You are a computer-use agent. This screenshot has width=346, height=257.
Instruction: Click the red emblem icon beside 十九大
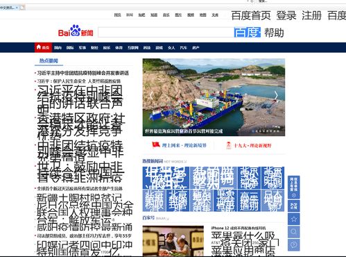(229, 145)
